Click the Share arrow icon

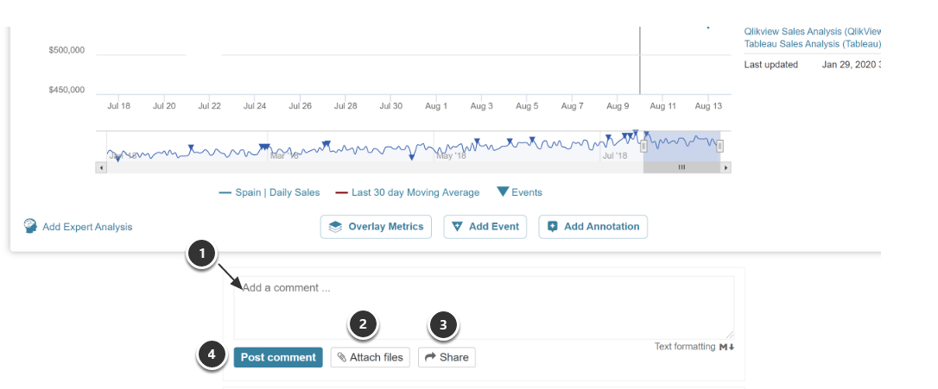tap(429, 357)
